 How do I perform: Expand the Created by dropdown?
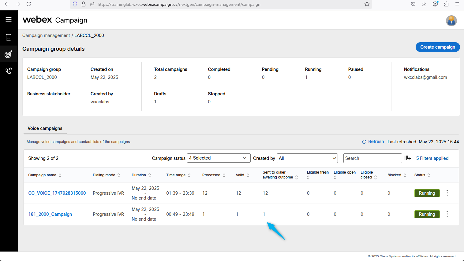pyautogui.click(x=307, y=158)
